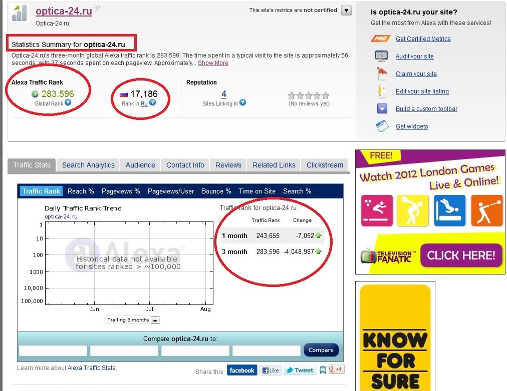
Task: Click the blue weightlifting sport tile in ad
Action: pyautogui.click(x=449, y=210)
